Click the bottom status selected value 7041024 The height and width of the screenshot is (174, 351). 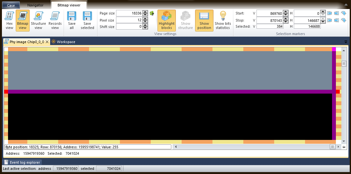(109, 169)
